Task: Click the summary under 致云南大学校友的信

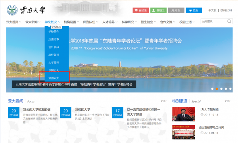Action: pos(40,118)
